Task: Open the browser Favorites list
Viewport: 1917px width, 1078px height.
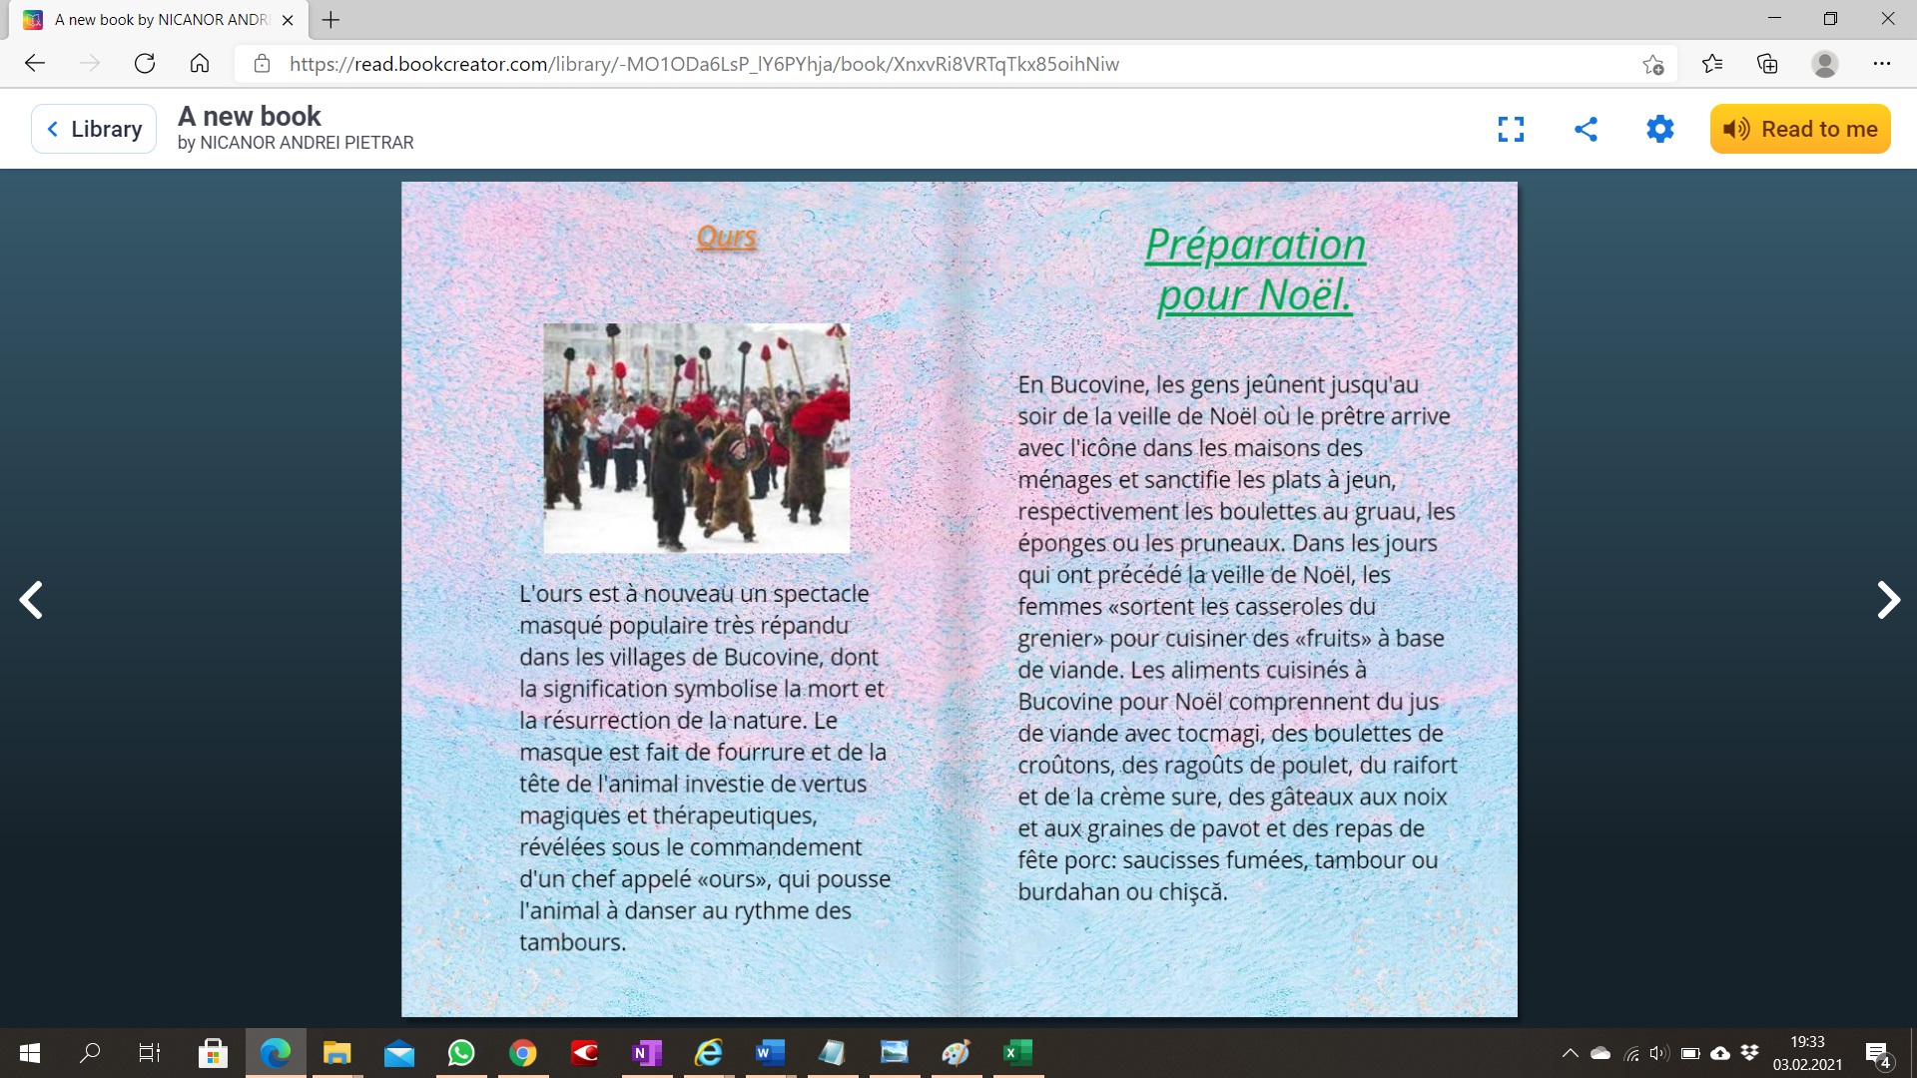Action: pos(1712,64)
